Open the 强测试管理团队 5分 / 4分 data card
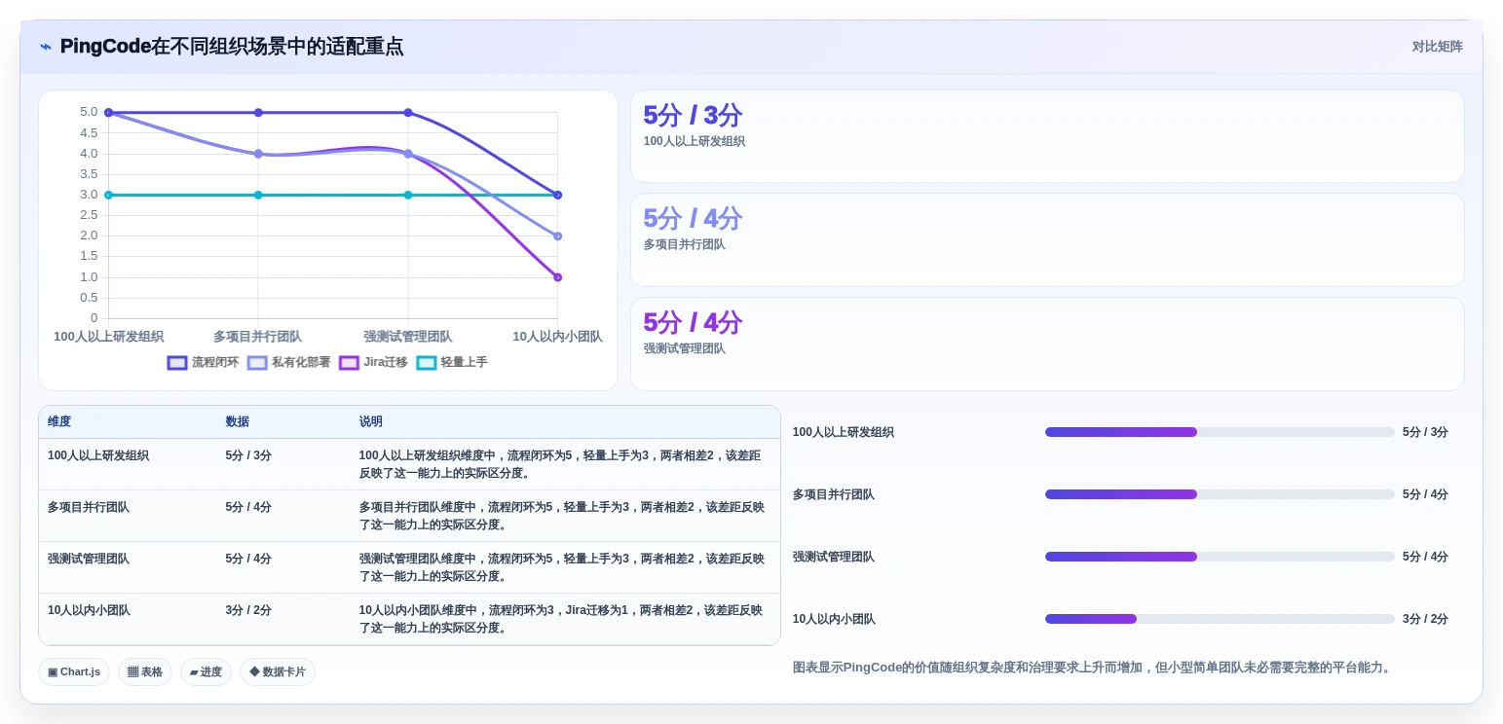1503x724 pixels. (1047, 344)
